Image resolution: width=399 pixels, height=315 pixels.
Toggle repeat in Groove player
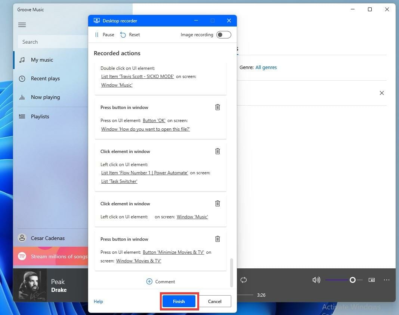[x=244, y=280]
